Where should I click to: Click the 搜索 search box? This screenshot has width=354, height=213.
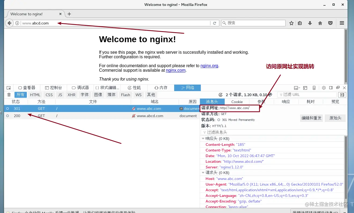click(x=253, y=23)
